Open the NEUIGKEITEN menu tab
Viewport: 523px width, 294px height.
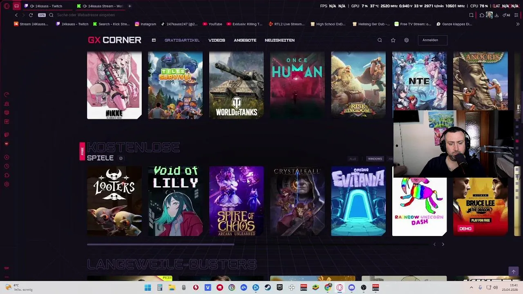click(279, 40)
